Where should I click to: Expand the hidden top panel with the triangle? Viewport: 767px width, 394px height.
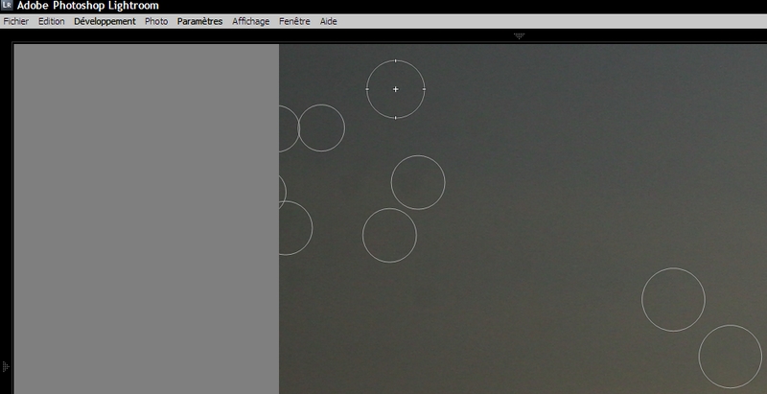(x=519, y=35)
